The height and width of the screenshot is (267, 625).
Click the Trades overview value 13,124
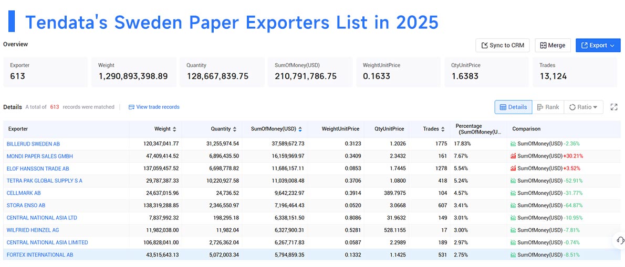tap(553, 76)
